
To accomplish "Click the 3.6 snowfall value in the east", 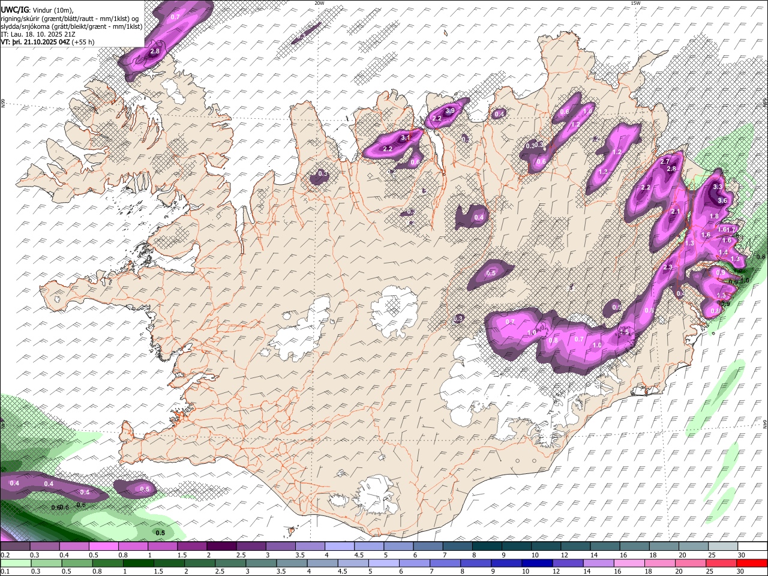I will [x=722, y=200].
